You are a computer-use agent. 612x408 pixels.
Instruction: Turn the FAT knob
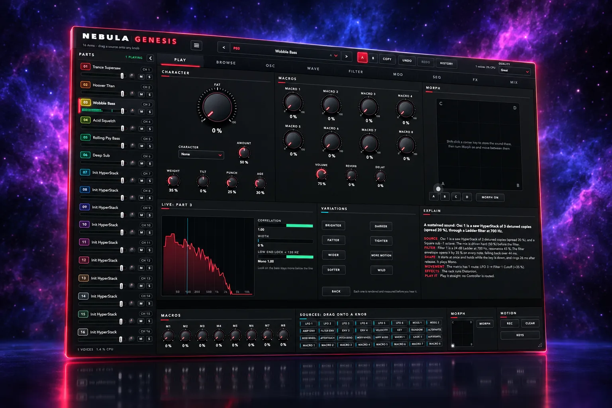217,107
